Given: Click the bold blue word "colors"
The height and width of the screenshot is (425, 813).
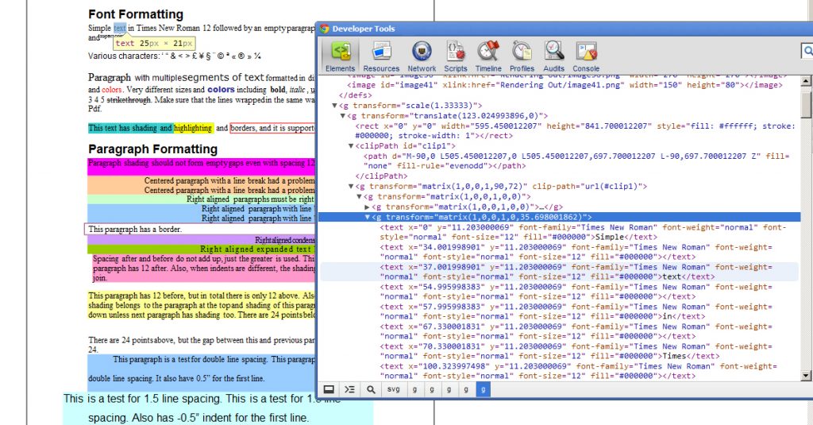Looking at the screenshot, I should click(221, 89).
